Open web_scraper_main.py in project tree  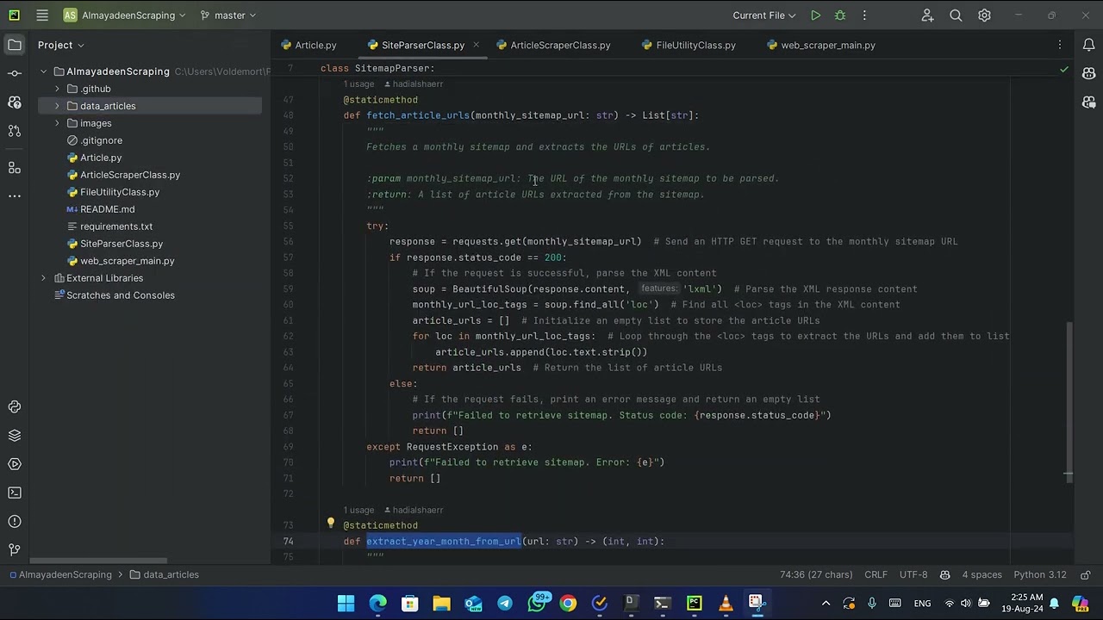(127, 261)
